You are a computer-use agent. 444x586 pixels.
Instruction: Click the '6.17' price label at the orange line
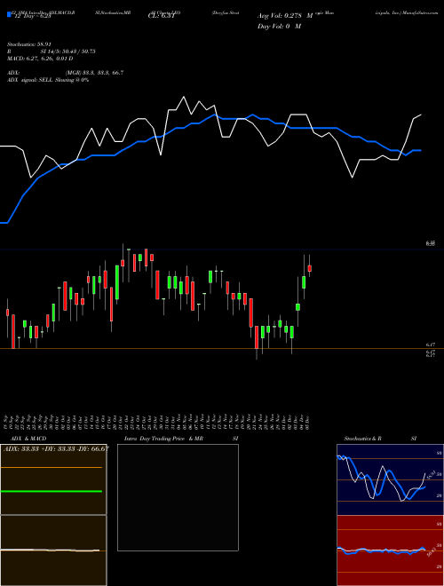point(430,344)
